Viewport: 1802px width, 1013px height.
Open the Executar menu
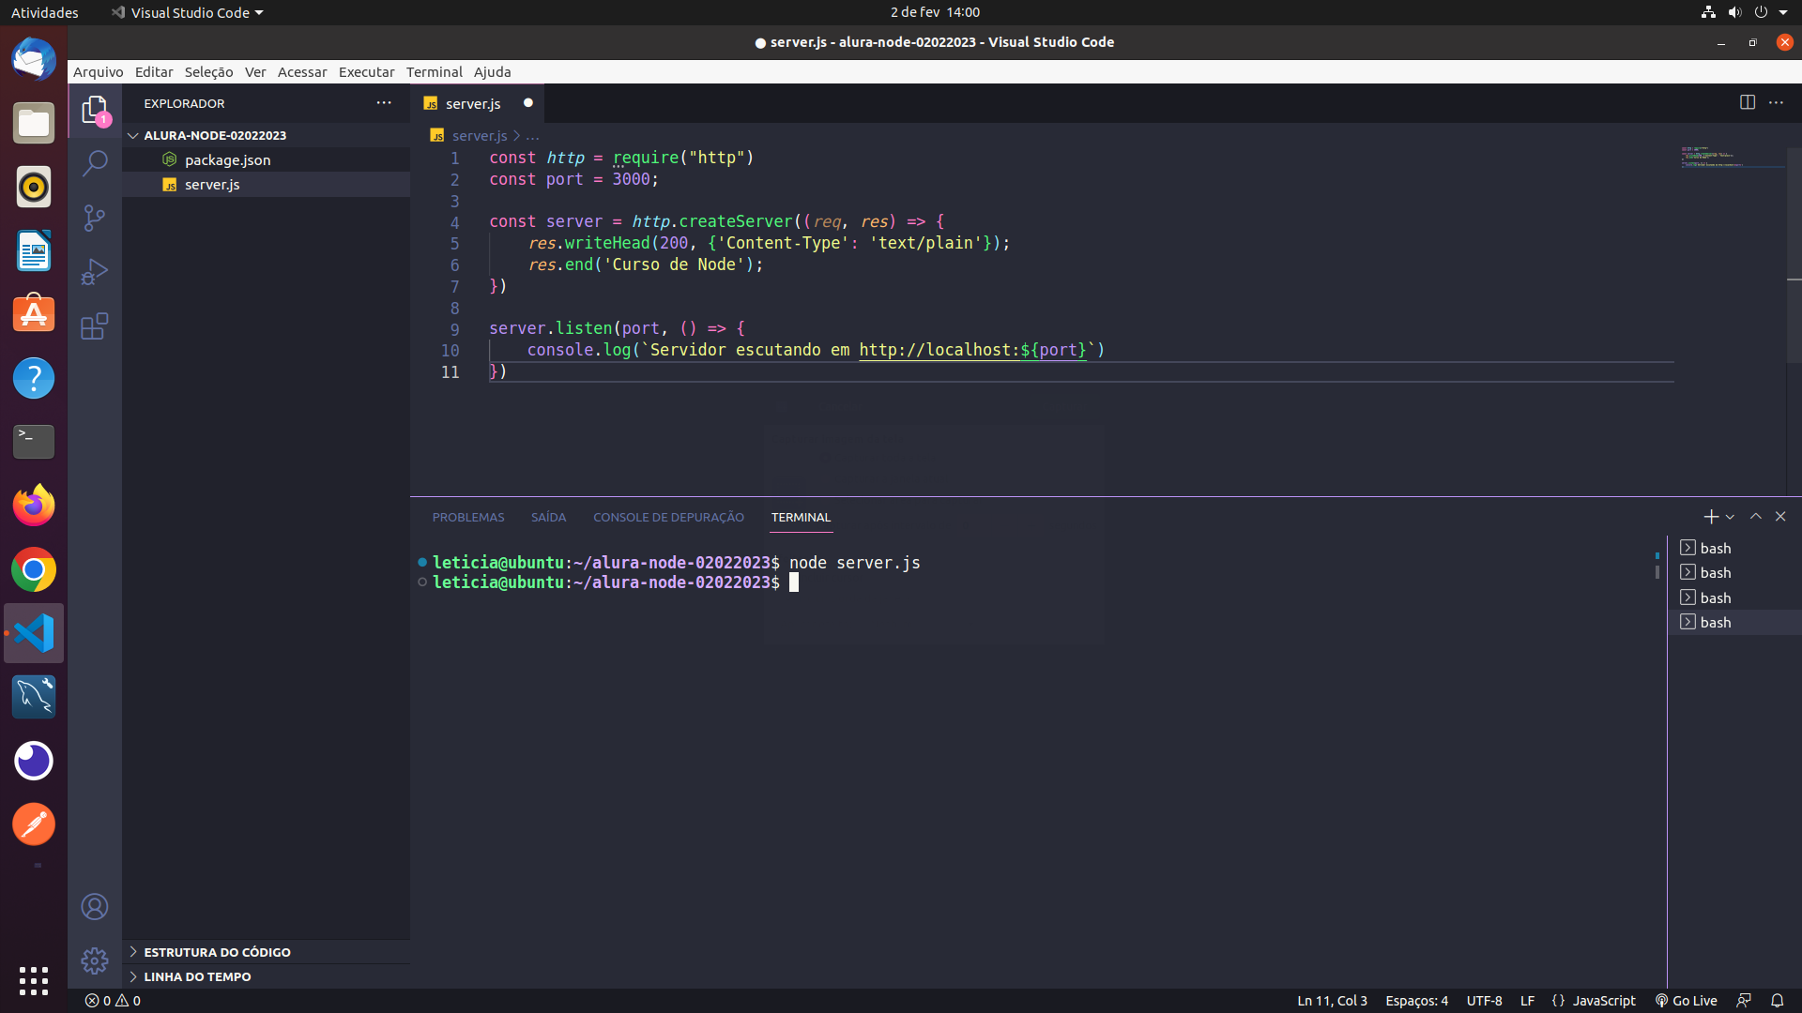[366, 72]
